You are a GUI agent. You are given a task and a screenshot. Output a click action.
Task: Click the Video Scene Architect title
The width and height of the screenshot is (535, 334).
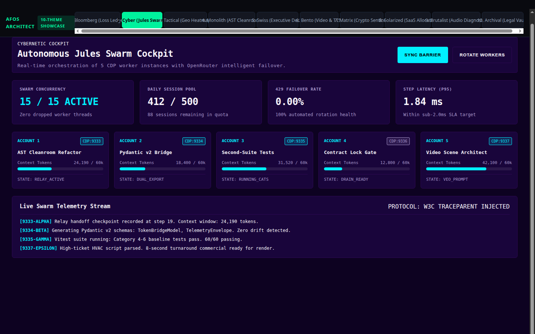pyautogui.click(x=457, y=153)
